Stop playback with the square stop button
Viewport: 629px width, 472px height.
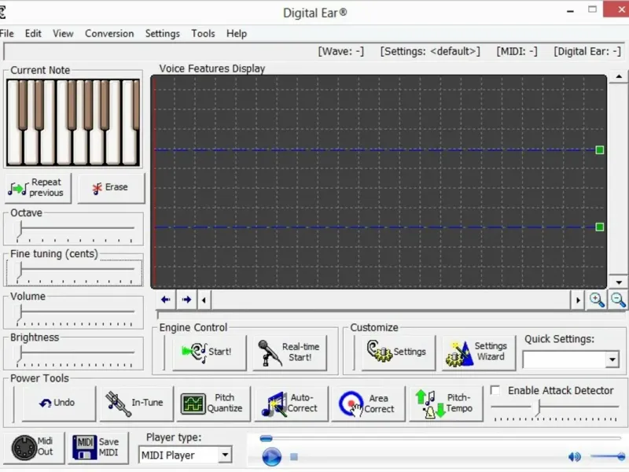pyautogui.click(x=294, y=457)
